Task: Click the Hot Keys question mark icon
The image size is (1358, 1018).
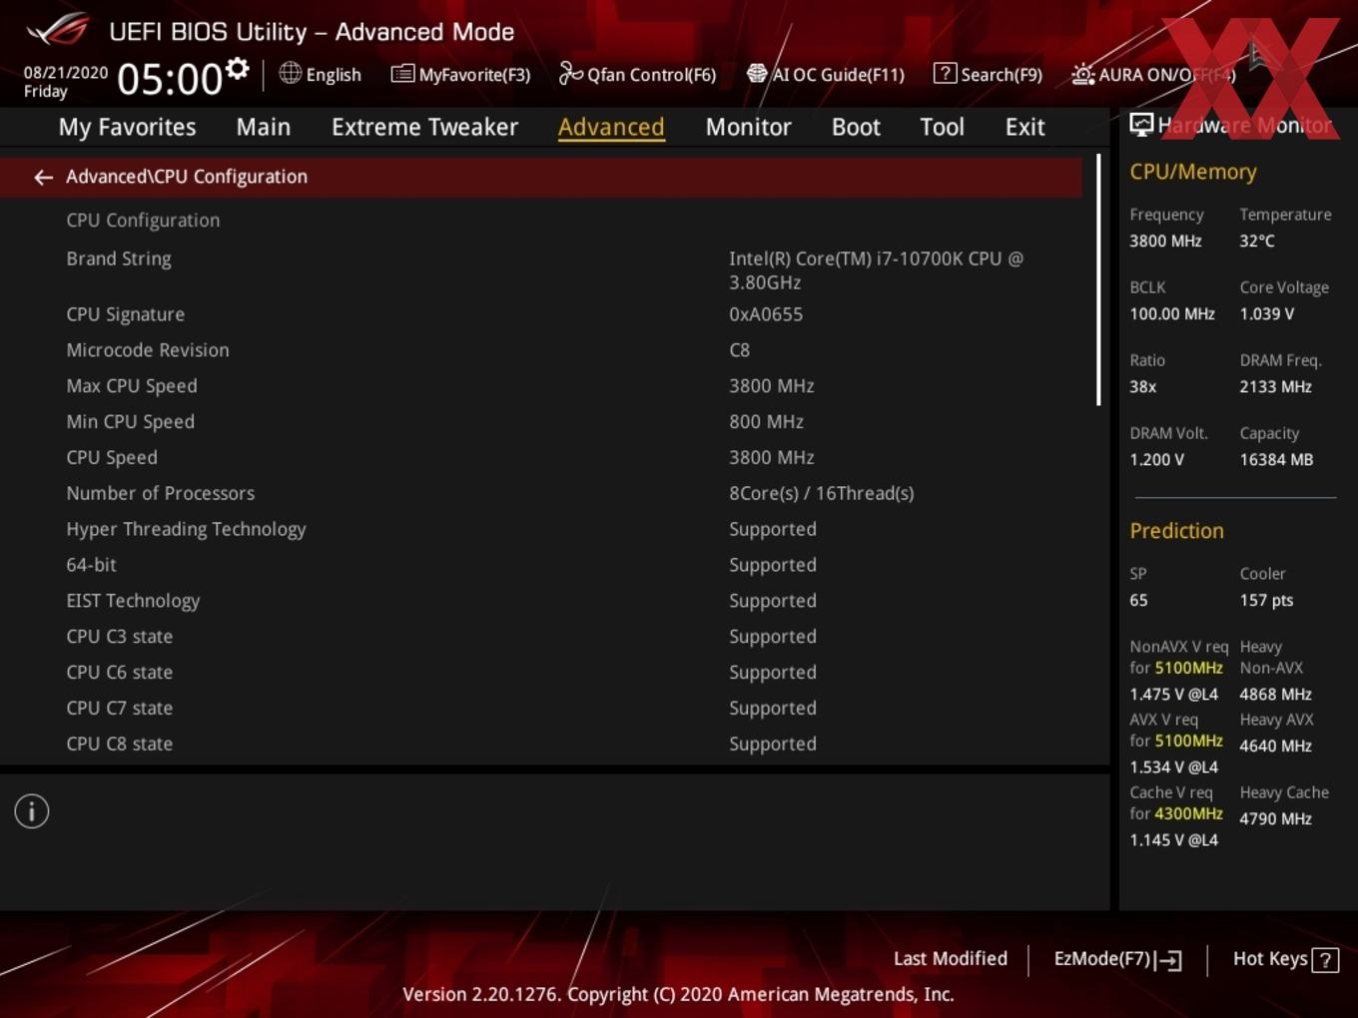Action: pos(1325,960)
